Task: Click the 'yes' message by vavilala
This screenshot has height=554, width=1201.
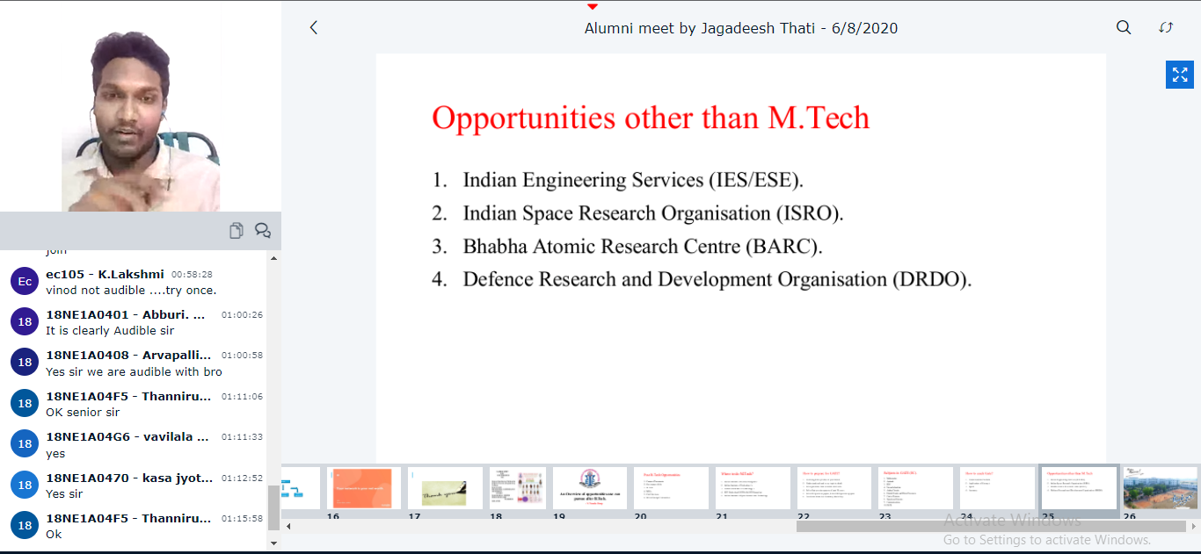Action: tap(55, 454)
